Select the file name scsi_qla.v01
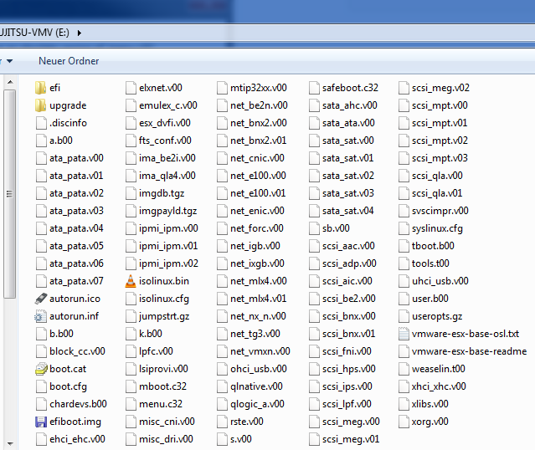Screen dimensions: 535x450 pos(437,193)
